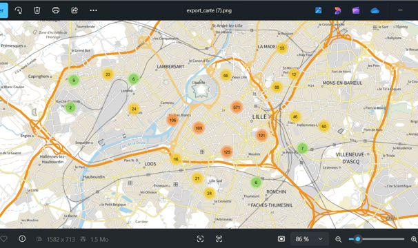Show file info with the info icon
This screenshot has height=248, width=418.
click(x=22, y=238)
